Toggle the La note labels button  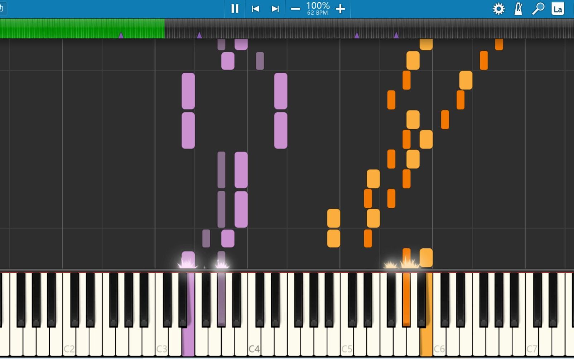pos(558,9)
